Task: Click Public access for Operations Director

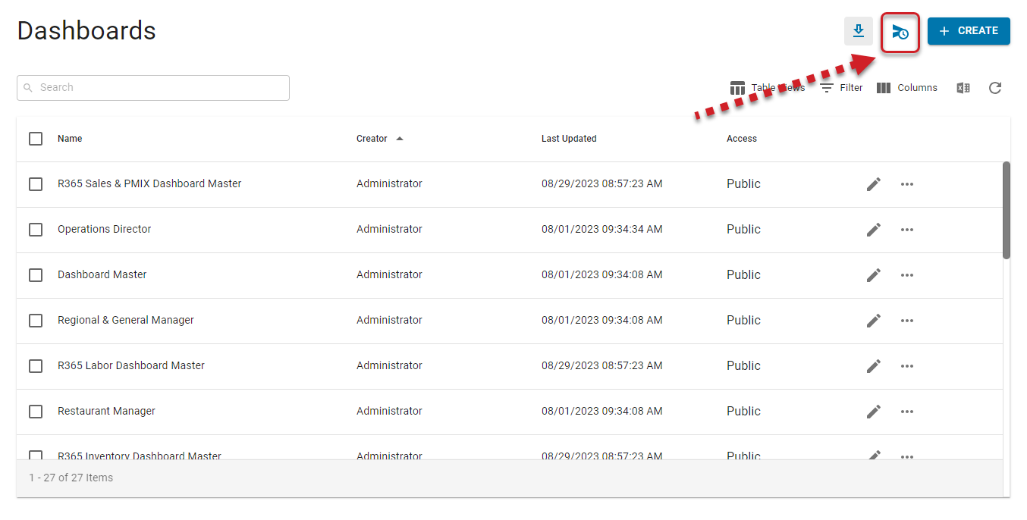Action: tap(743, 229)
